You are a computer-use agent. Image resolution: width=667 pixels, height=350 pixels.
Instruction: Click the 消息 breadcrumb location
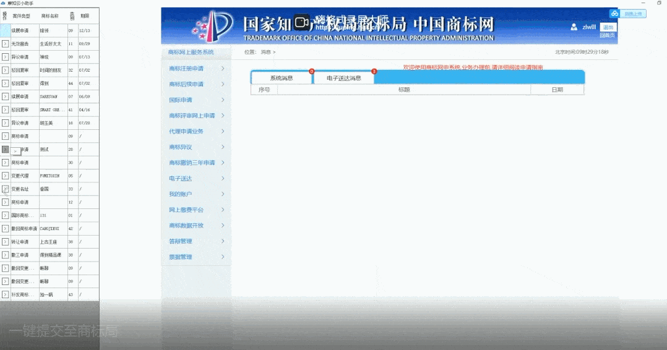[x=266, y=52]
